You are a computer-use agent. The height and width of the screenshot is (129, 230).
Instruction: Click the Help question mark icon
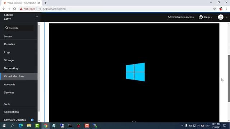201,17
